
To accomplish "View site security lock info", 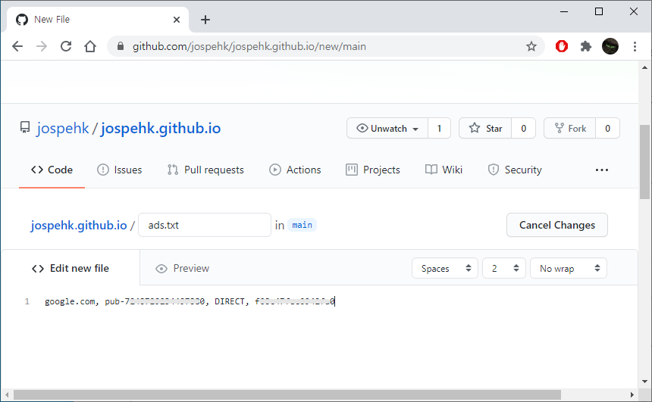I will (121, 46).
